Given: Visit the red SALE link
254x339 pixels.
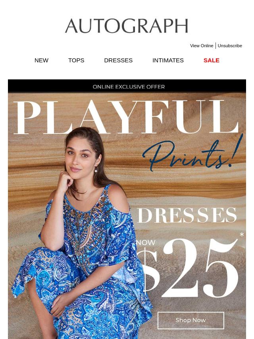Looking at the screenshot, I should pyautogui.click(x=212, y=60).
